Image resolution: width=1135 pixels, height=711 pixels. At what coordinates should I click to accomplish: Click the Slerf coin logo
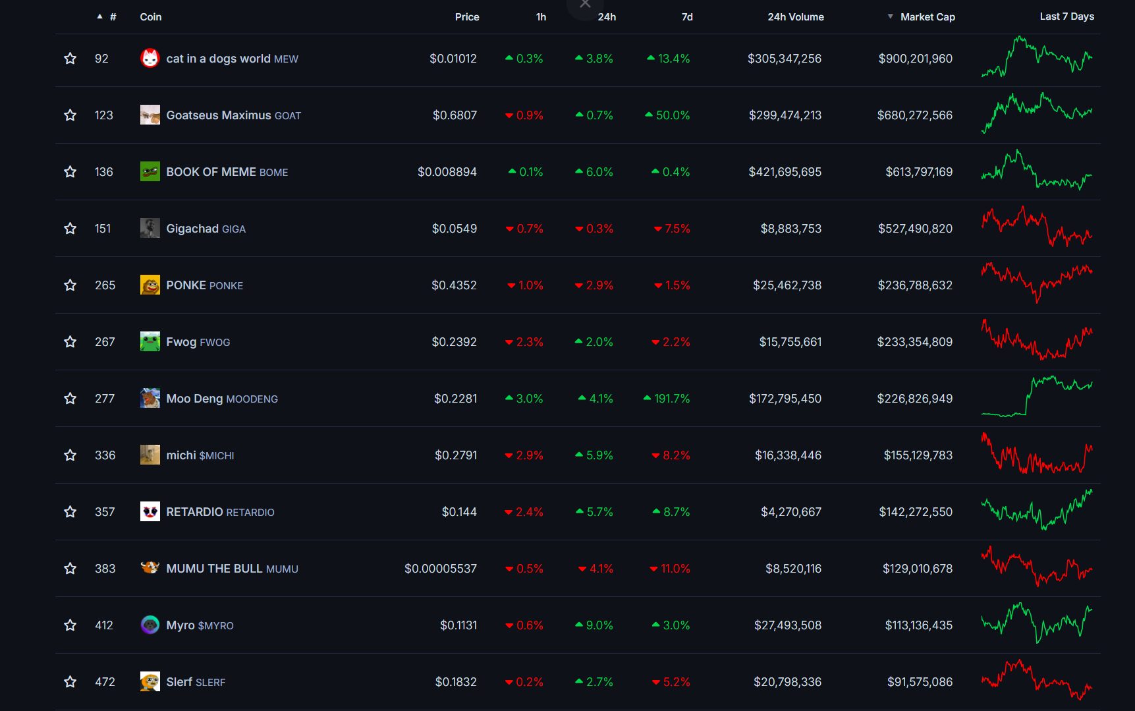click(x=150, y=682)
